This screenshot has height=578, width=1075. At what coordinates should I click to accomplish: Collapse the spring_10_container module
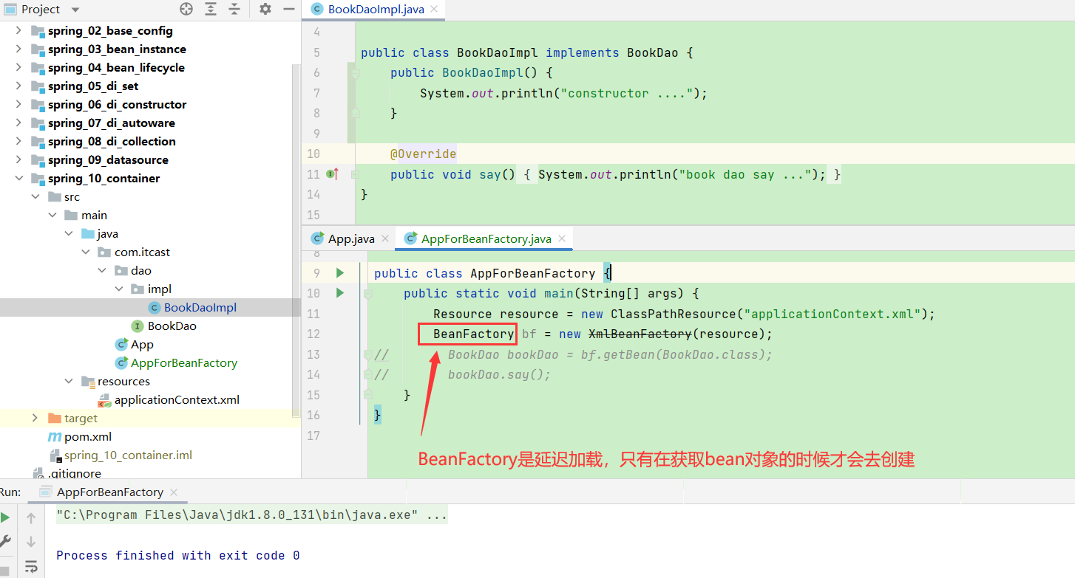[x=18, y=178]
